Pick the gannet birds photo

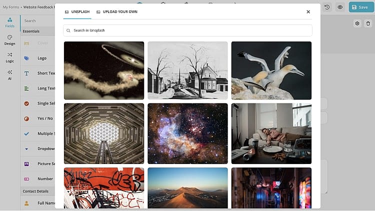(x=271, y=70)
